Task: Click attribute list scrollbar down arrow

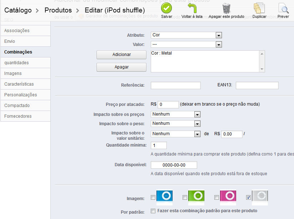Action: tap(262, 69)
